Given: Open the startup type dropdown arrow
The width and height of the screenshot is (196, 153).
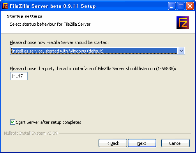Looking at the screenshot, I should 181,51.
